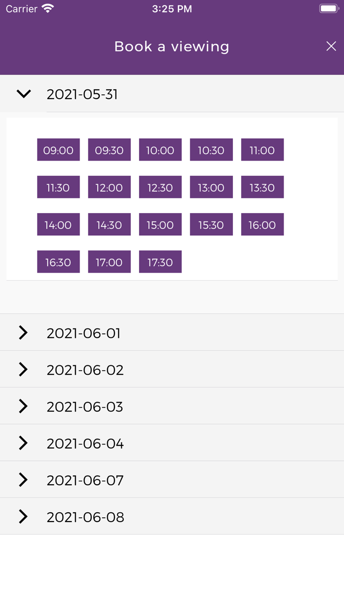Pick the 11:00 viewing time
The image size is (344, 611).
(x=262, y=150)
